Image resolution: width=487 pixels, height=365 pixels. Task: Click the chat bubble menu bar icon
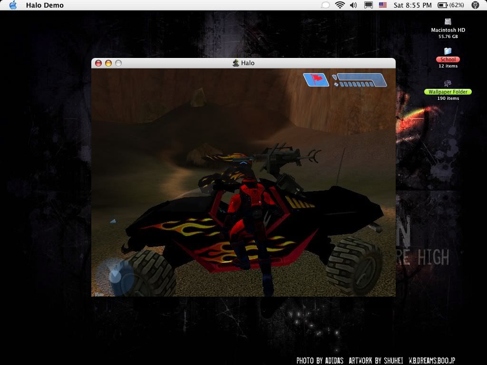[x=325, y=5]
